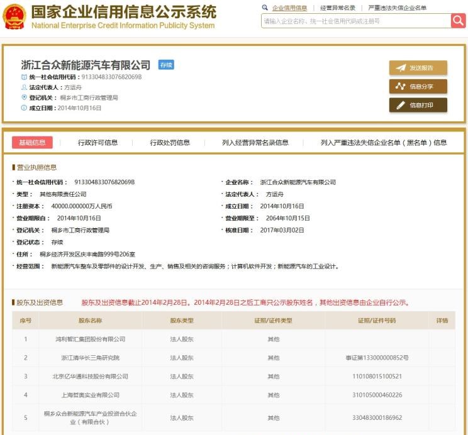Image resolution: width=468 pixels, height=435 pixels.
Task: Select the 经营异常名录 search category
Action: 338,8
